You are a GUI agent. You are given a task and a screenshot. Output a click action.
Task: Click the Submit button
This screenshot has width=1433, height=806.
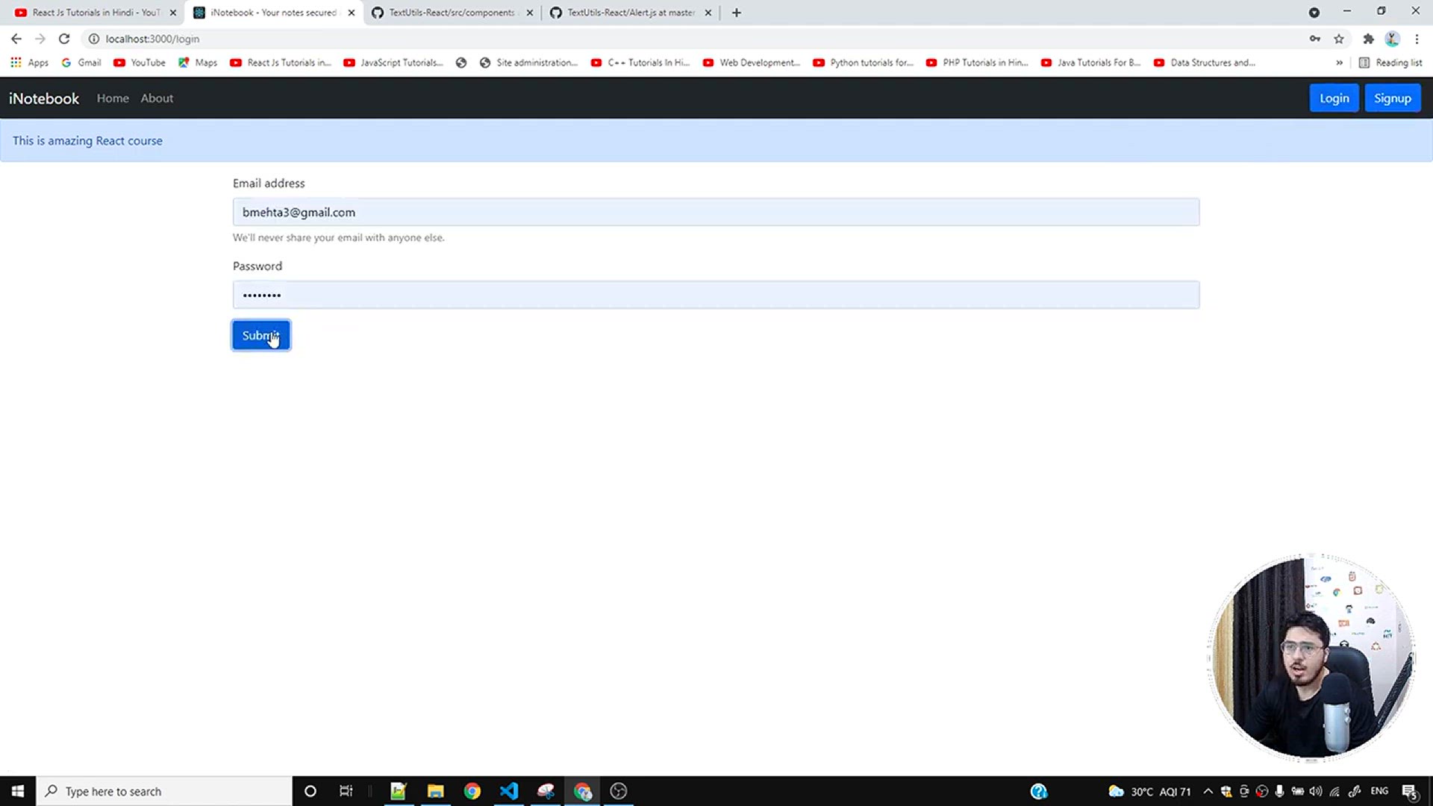pyautogui.click(x=261, y=335)
